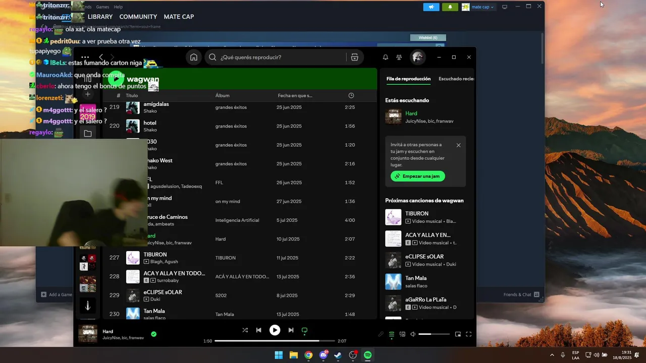Open the lyrics microphone icon

coord(381,334)
